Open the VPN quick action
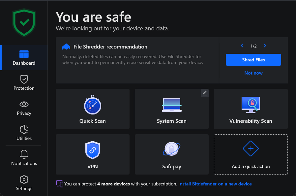The width and height of the screenshot is (296, 196). 93,154
